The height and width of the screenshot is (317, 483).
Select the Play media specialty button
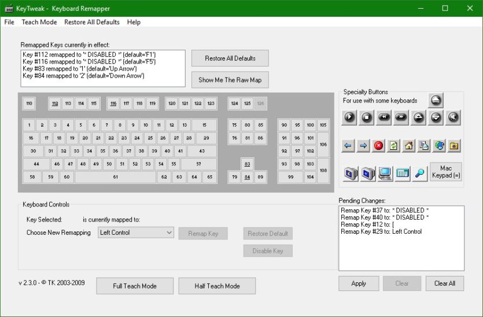coord(349,117)
